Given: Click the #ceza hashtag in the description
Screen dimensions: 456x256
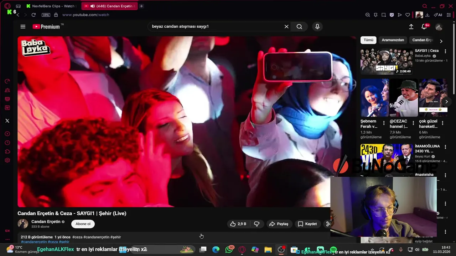Looking at the screenshot, I should [77, 237].
